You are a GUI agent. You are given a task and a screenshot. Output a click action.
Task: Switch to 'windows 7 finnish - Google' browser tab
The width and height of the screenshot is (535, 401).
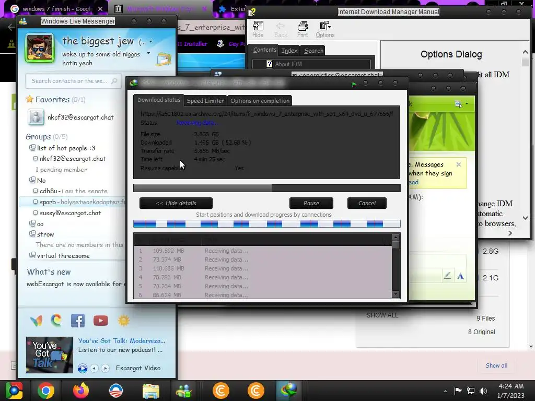pyautogui.click(x=57, y=9)
